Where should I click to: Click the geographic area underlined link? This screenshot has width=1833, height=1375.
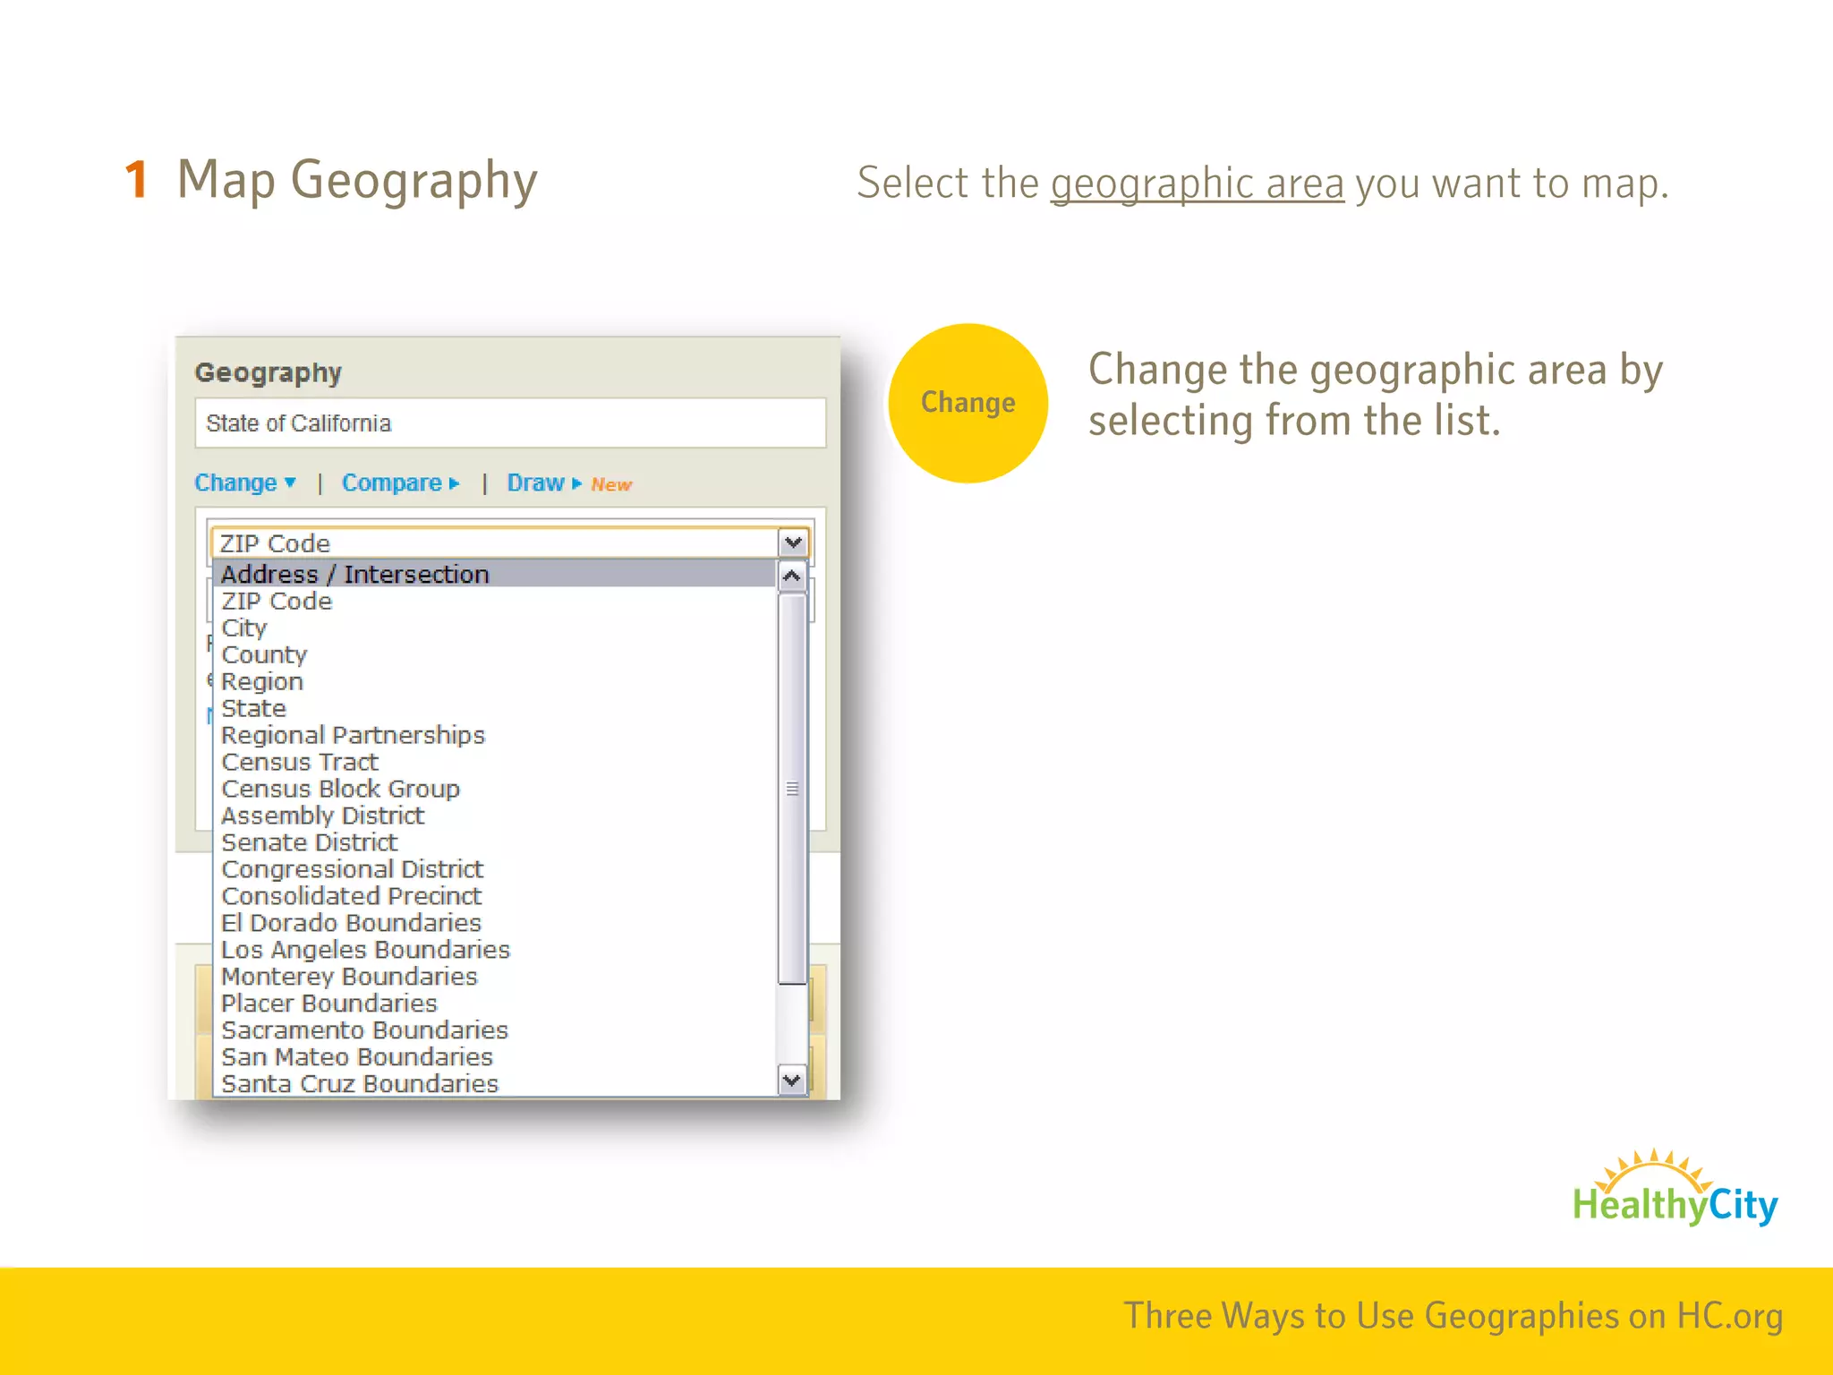(x=1197, y=184)
